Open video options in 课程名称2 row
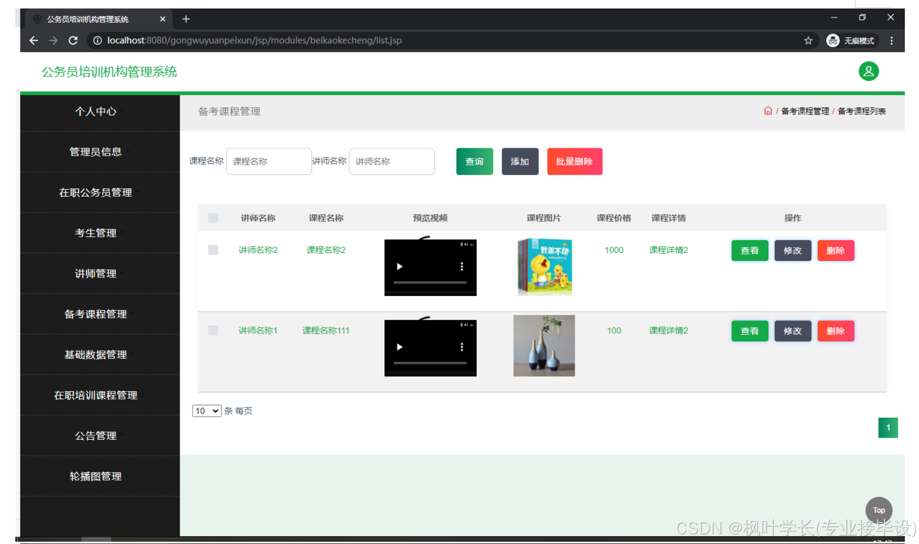This screenshot has height=544, width=919. (x=462, y=267)
